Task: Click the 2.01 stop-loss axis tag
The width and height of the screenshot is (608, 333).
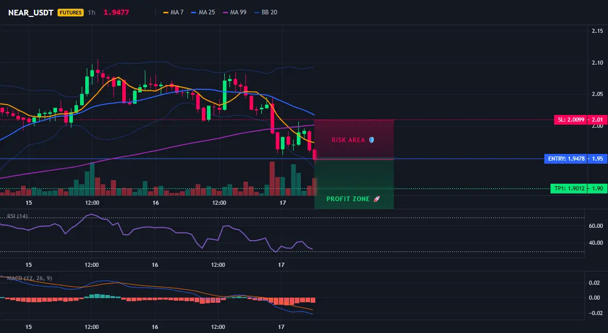Action: pos(597,120)
